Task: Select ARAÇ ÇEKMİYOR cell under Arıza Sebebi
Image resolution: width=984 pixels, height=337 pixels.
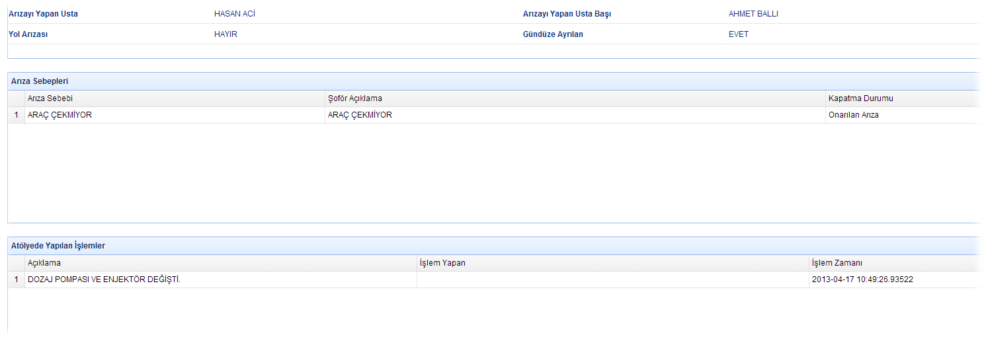Action: (60, 115)
